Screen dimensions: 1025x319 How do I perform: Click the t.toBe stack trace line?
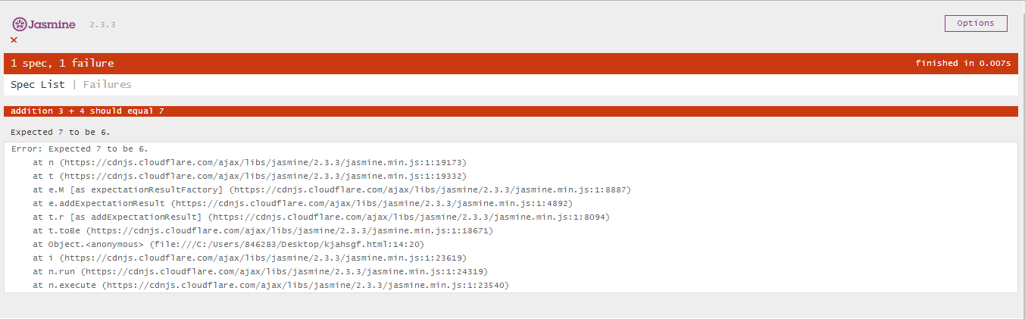pos(263,230)
